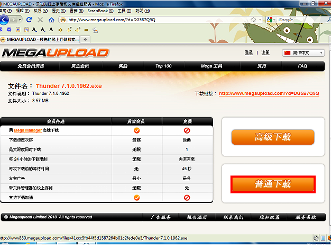
Task: Click the blue 简 convert-to-simplified toolbar icon
Action: 9,30
